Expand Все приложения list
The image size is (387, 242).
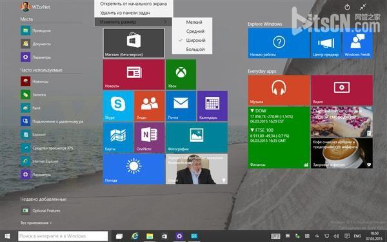click(36, 223)
